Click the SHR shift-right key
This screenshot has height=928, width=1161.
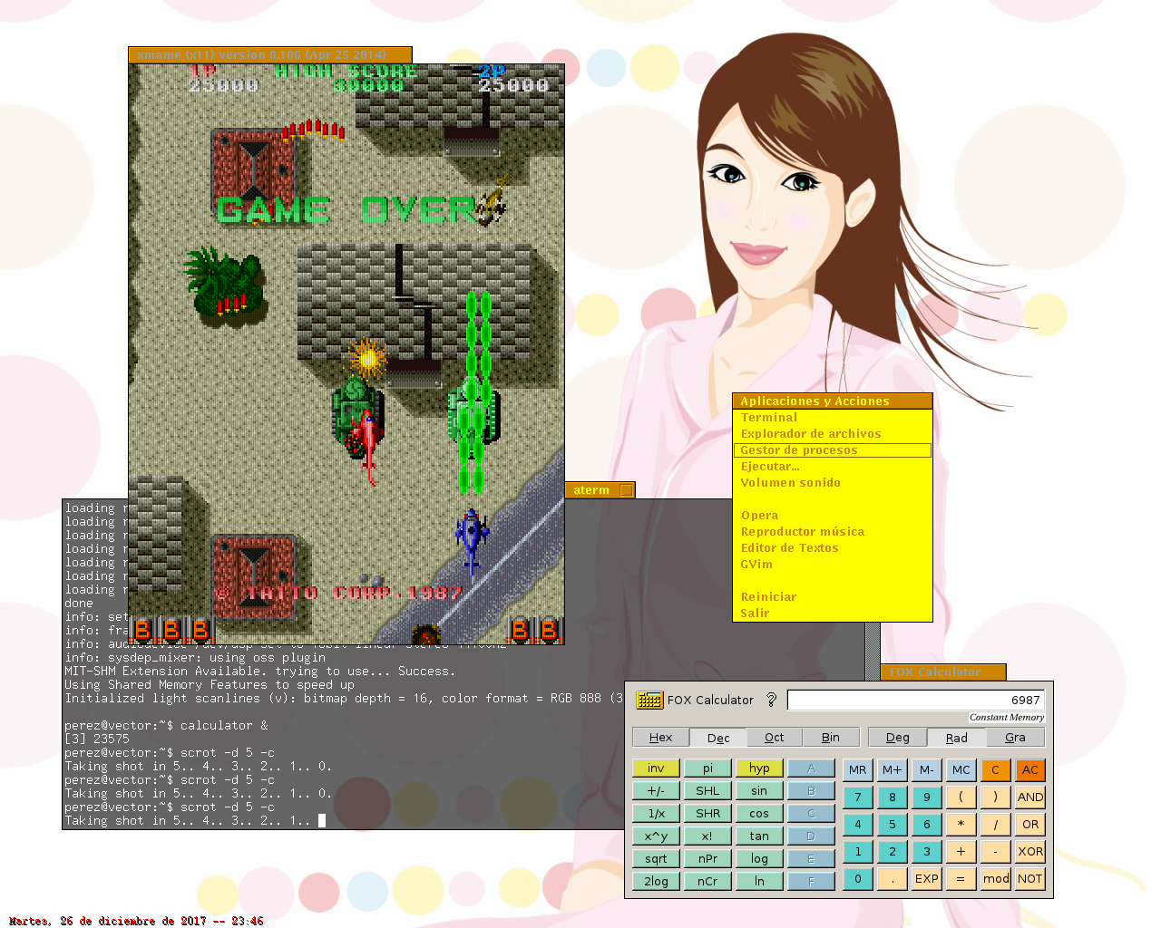[x=707, y=814]
